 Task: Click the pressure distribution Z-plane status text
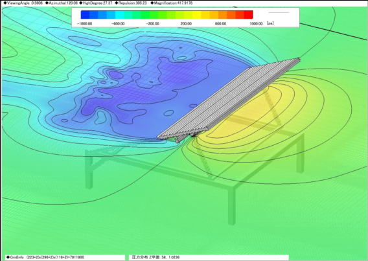pos(155,257)
